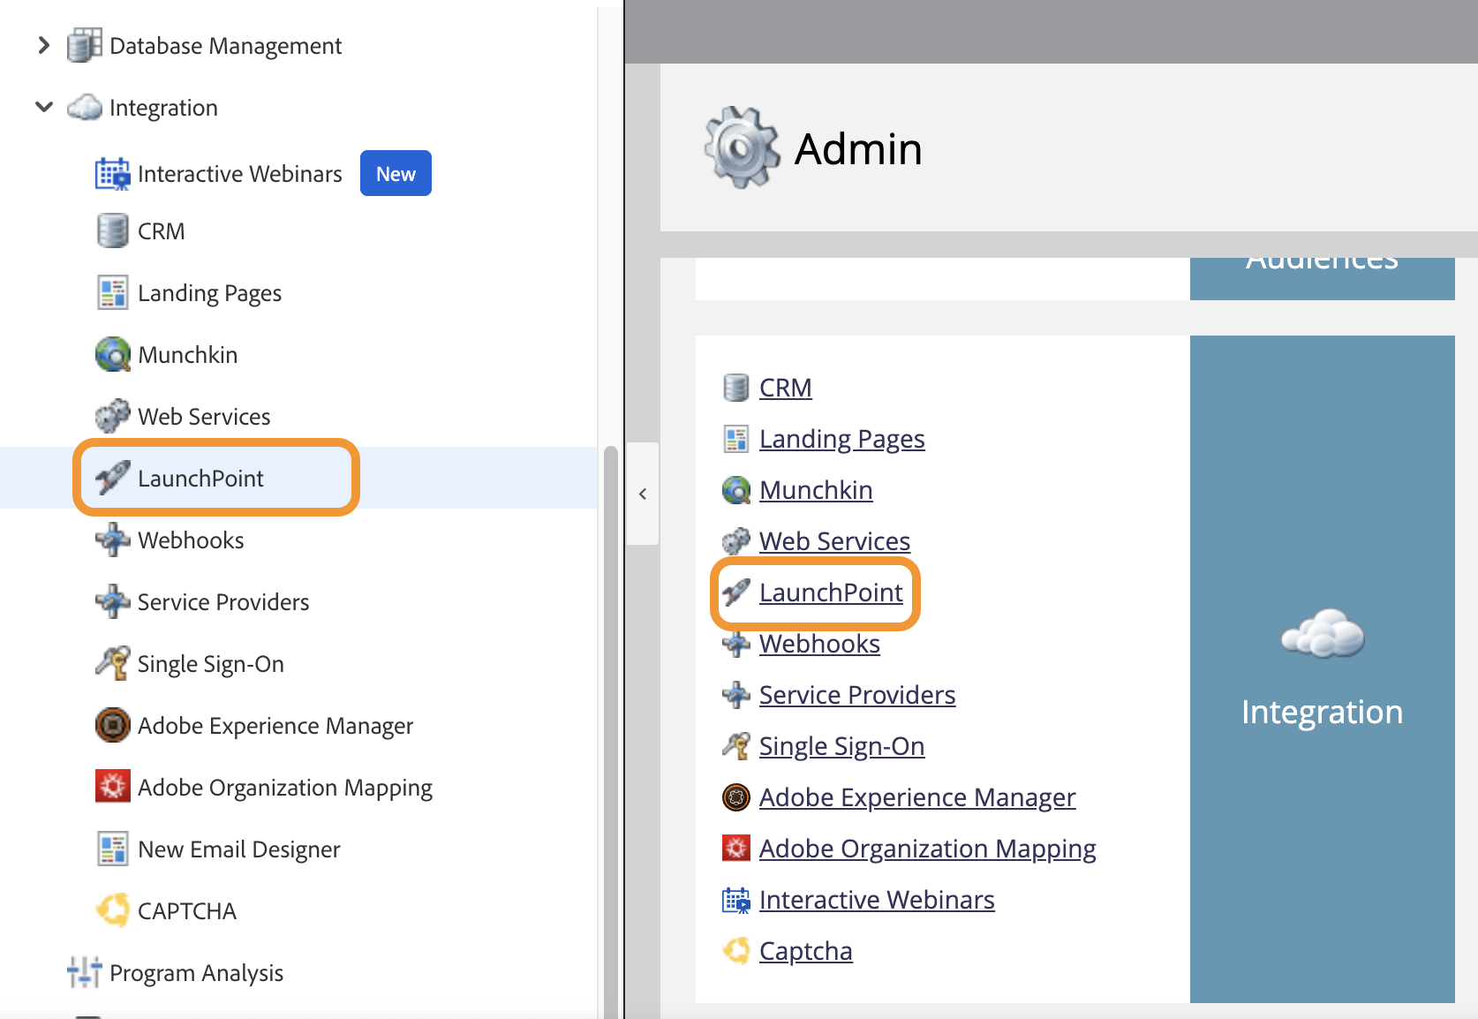Click the Captcha icon in Integration list

(x=735, y=951)
